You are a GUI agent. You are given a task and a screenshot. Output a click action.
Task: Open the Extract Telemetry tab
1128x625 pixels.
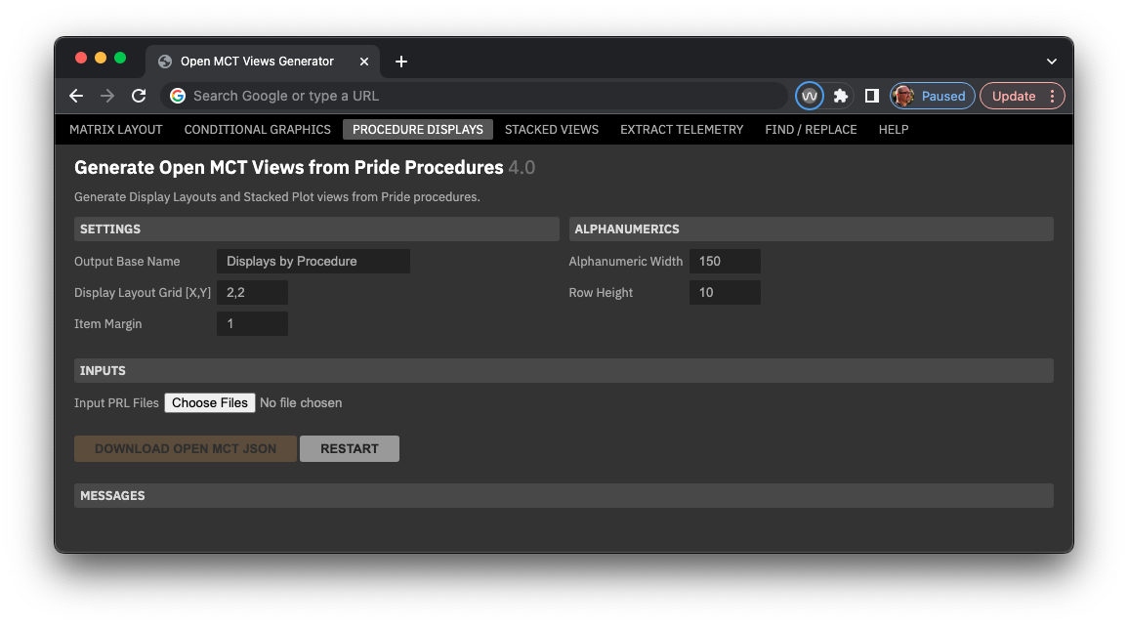tap(682, 130)
